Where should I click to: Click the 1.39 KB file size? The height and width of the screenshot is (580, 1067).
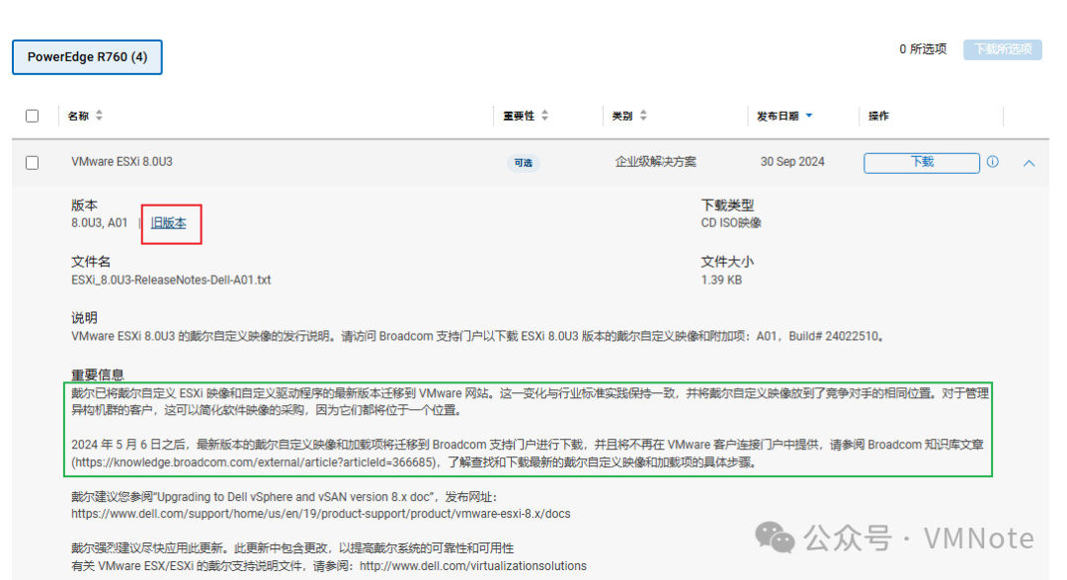point(721,280)
